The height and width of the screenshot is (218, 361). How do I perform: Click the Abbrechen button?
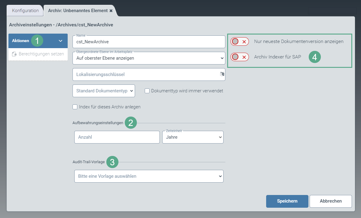(x=330, y=201)
